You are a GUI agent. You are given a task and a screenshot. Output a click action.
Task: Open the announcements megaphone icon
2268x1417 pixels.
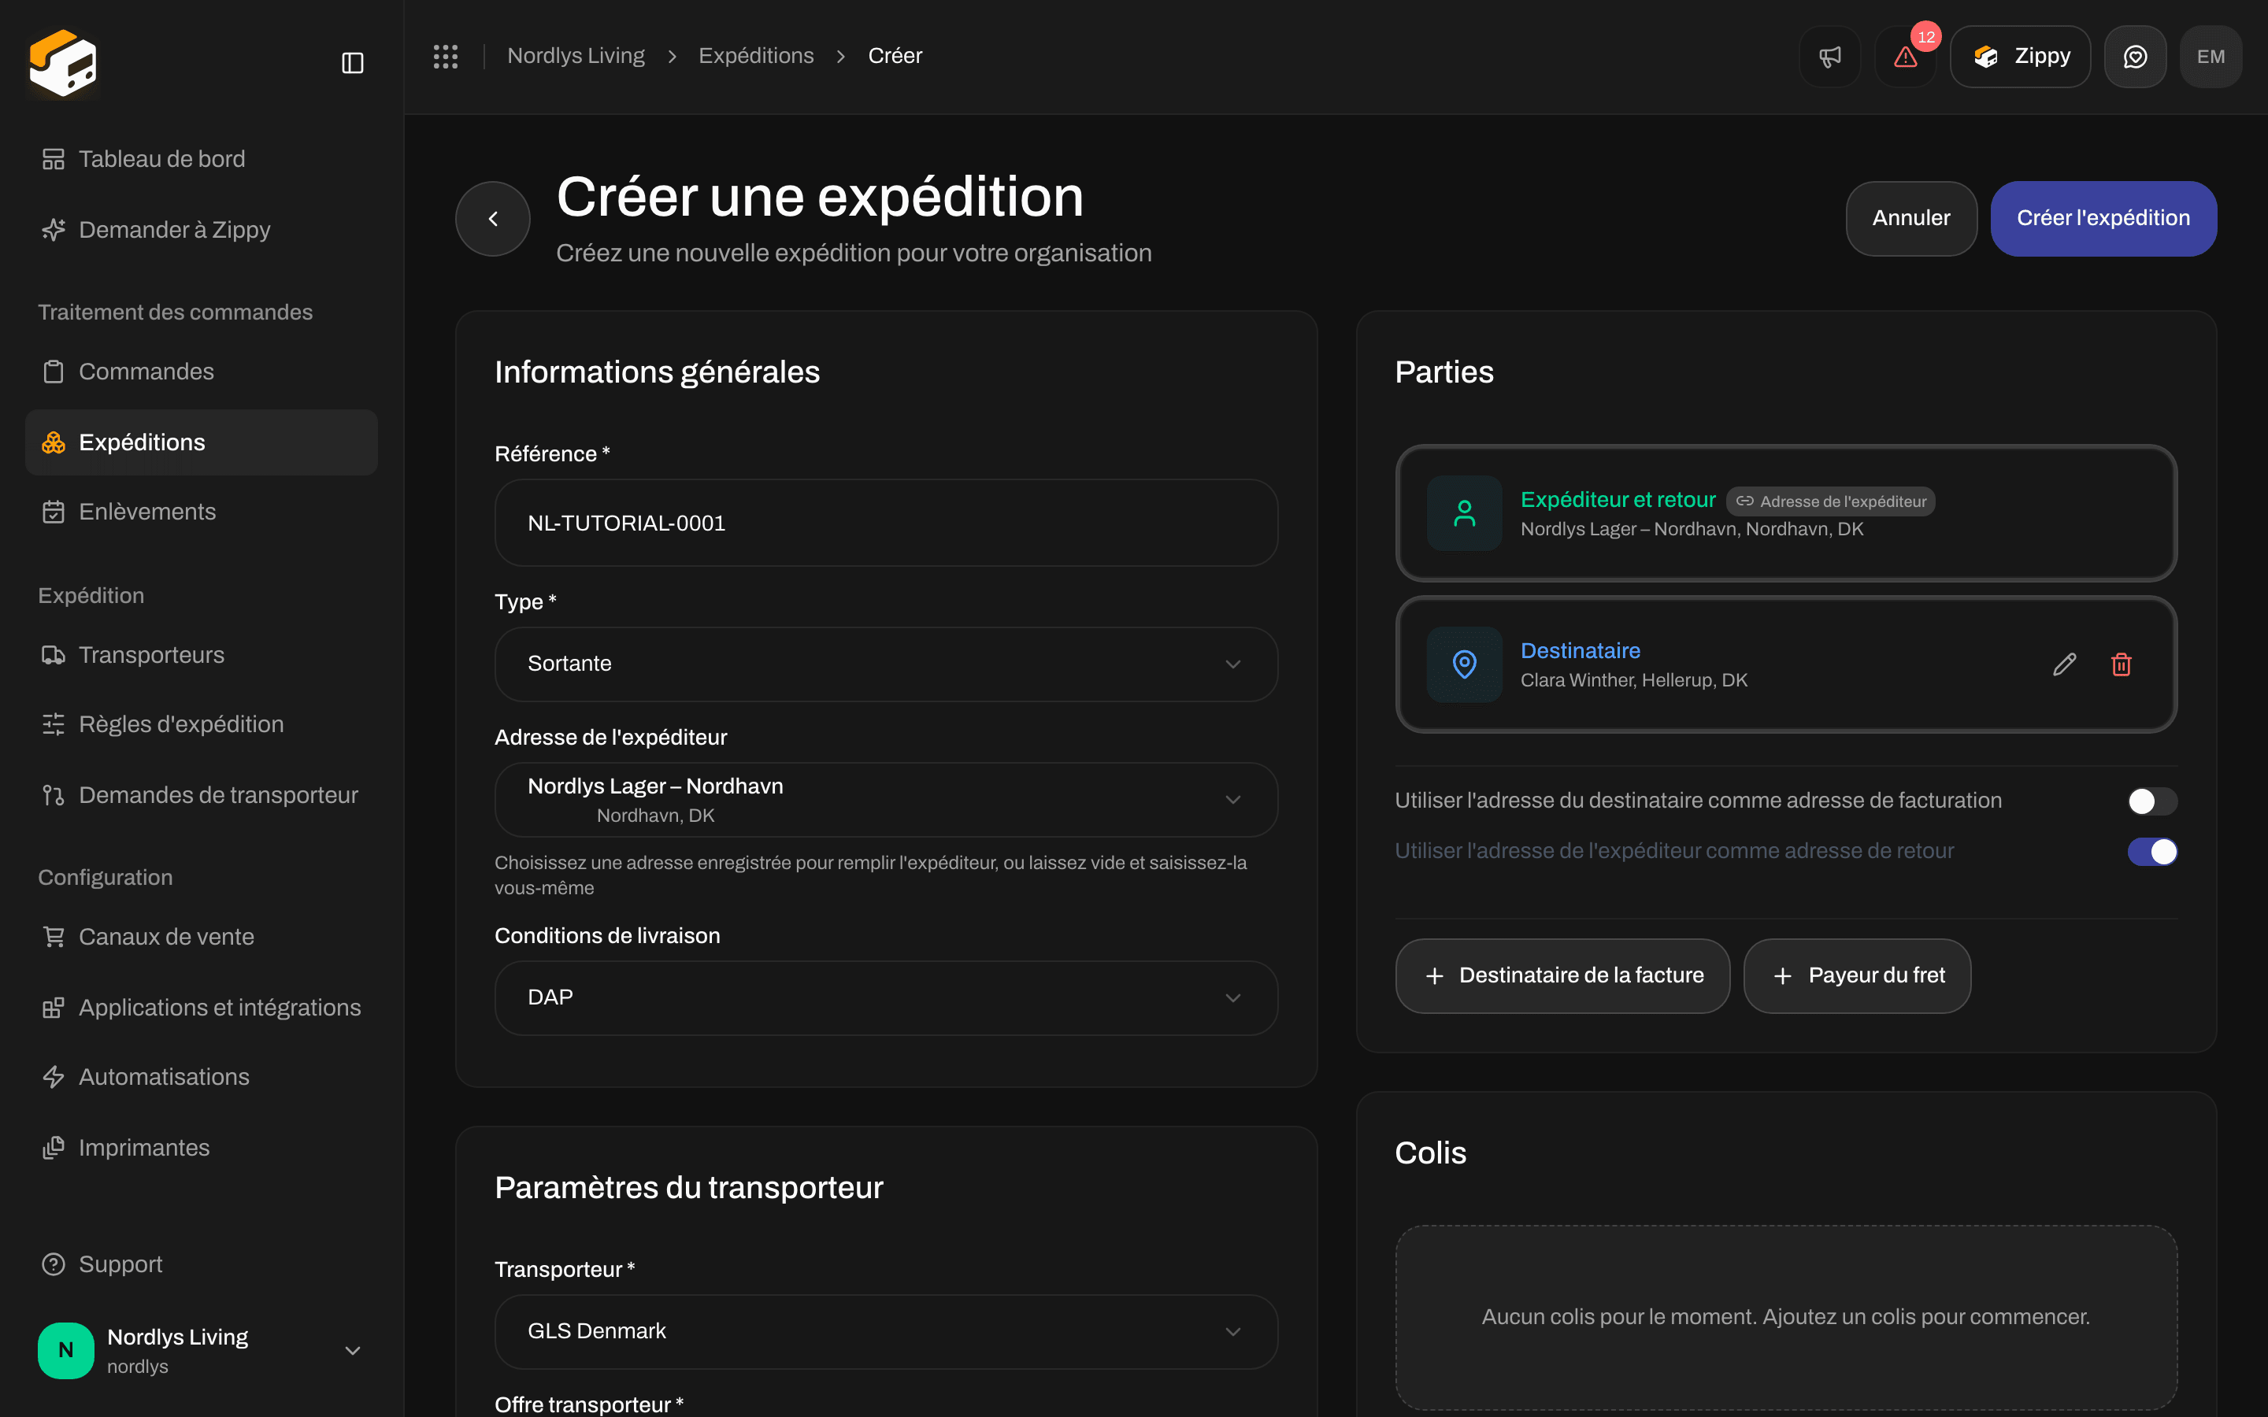1829,56
